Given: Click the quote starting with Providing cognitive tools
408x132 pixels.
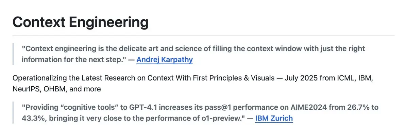Looking at the screenshot, I should click(200, 112).
